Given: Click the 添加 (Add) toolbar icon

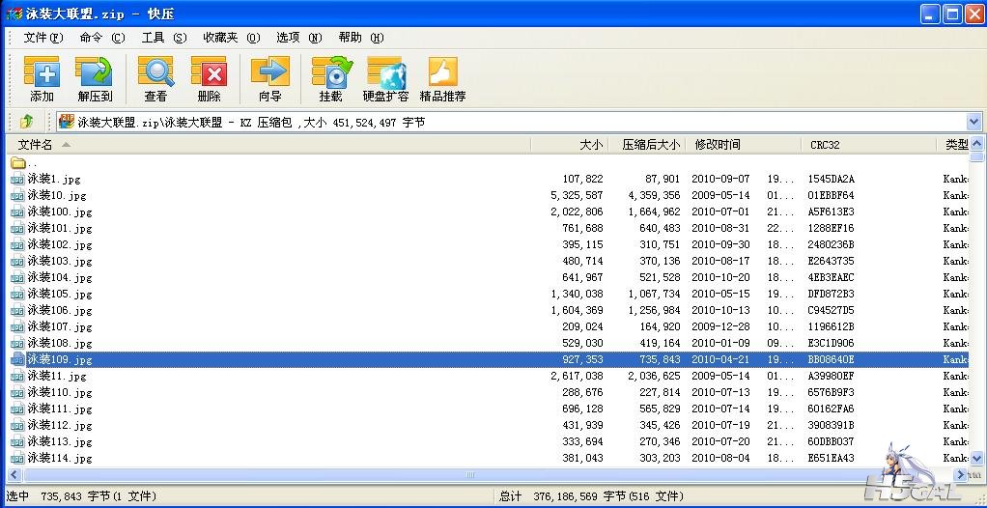Looking at the screenshot, I should (42, 73).
